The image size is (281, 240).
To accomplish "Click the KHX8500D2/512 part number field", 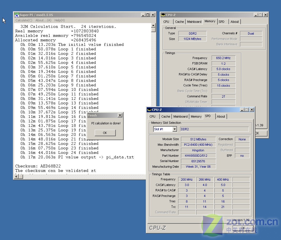I will [198, 156].
